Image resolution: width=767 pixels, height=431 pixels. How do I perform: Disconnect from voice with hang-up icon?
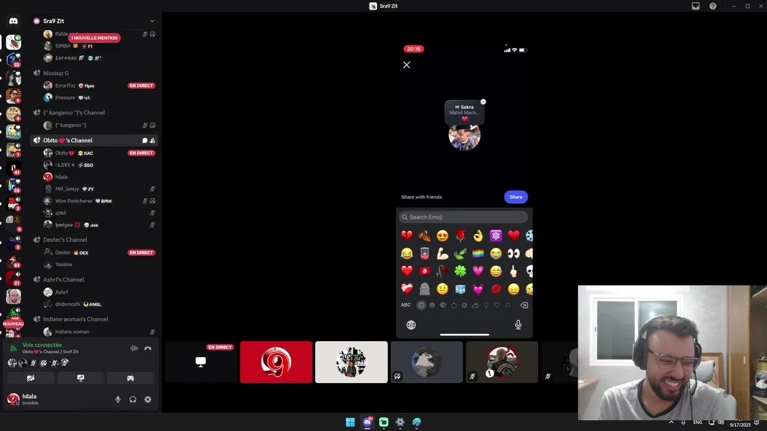tap(148, 348)
